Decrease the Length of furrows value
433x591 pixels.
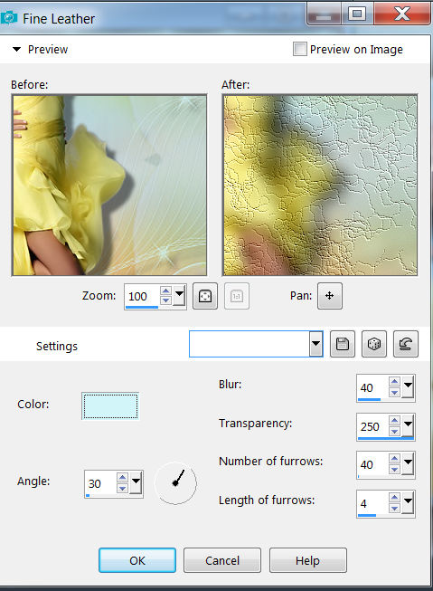(394, 509)
